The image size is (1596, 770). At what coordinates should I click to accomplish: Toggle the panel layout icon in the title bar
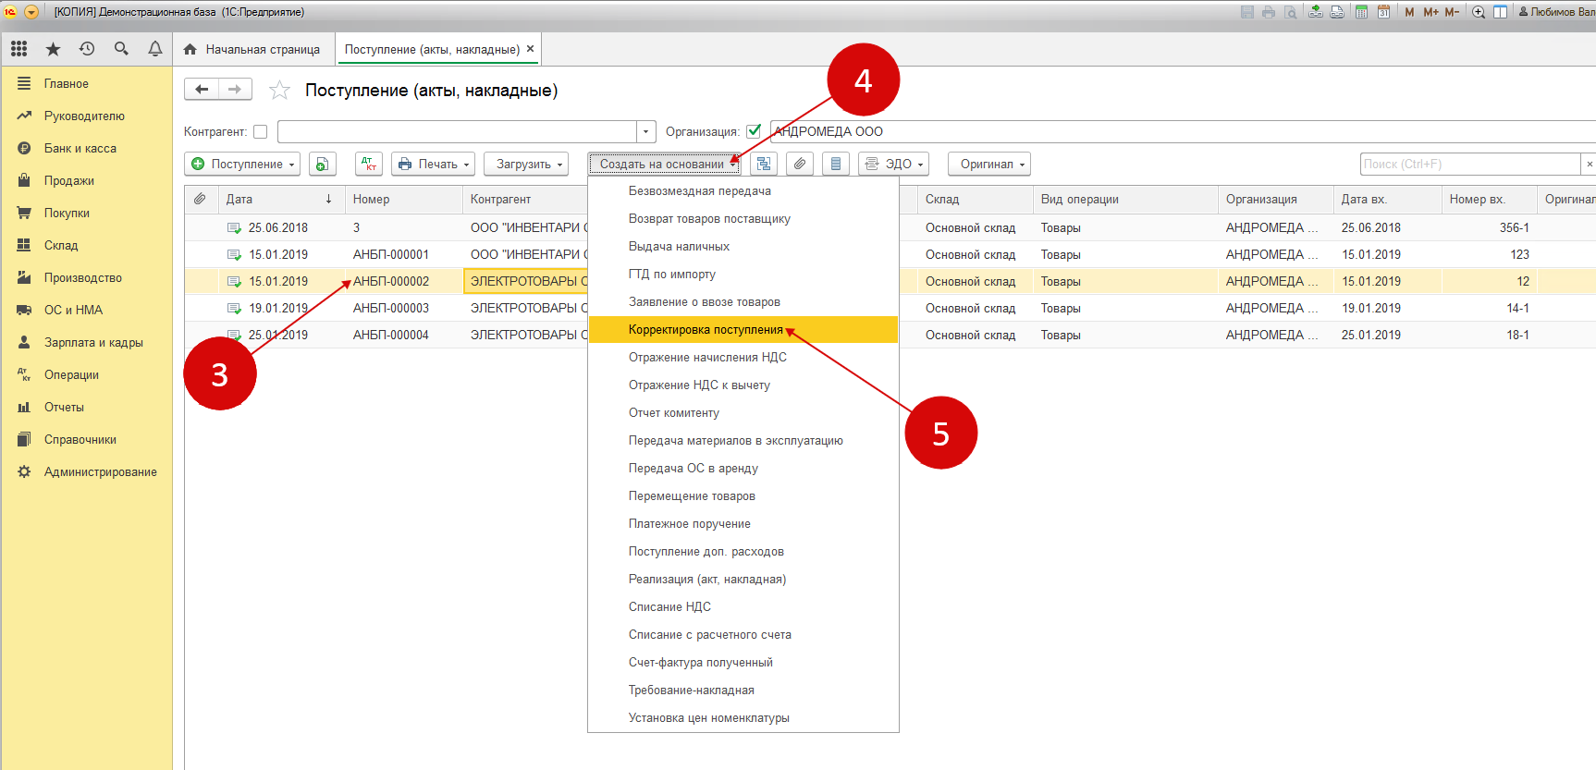(x=1500, y=12)
